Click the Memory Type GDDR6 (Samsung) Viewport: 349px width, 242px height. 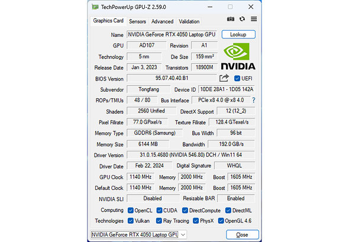[155, 133]
